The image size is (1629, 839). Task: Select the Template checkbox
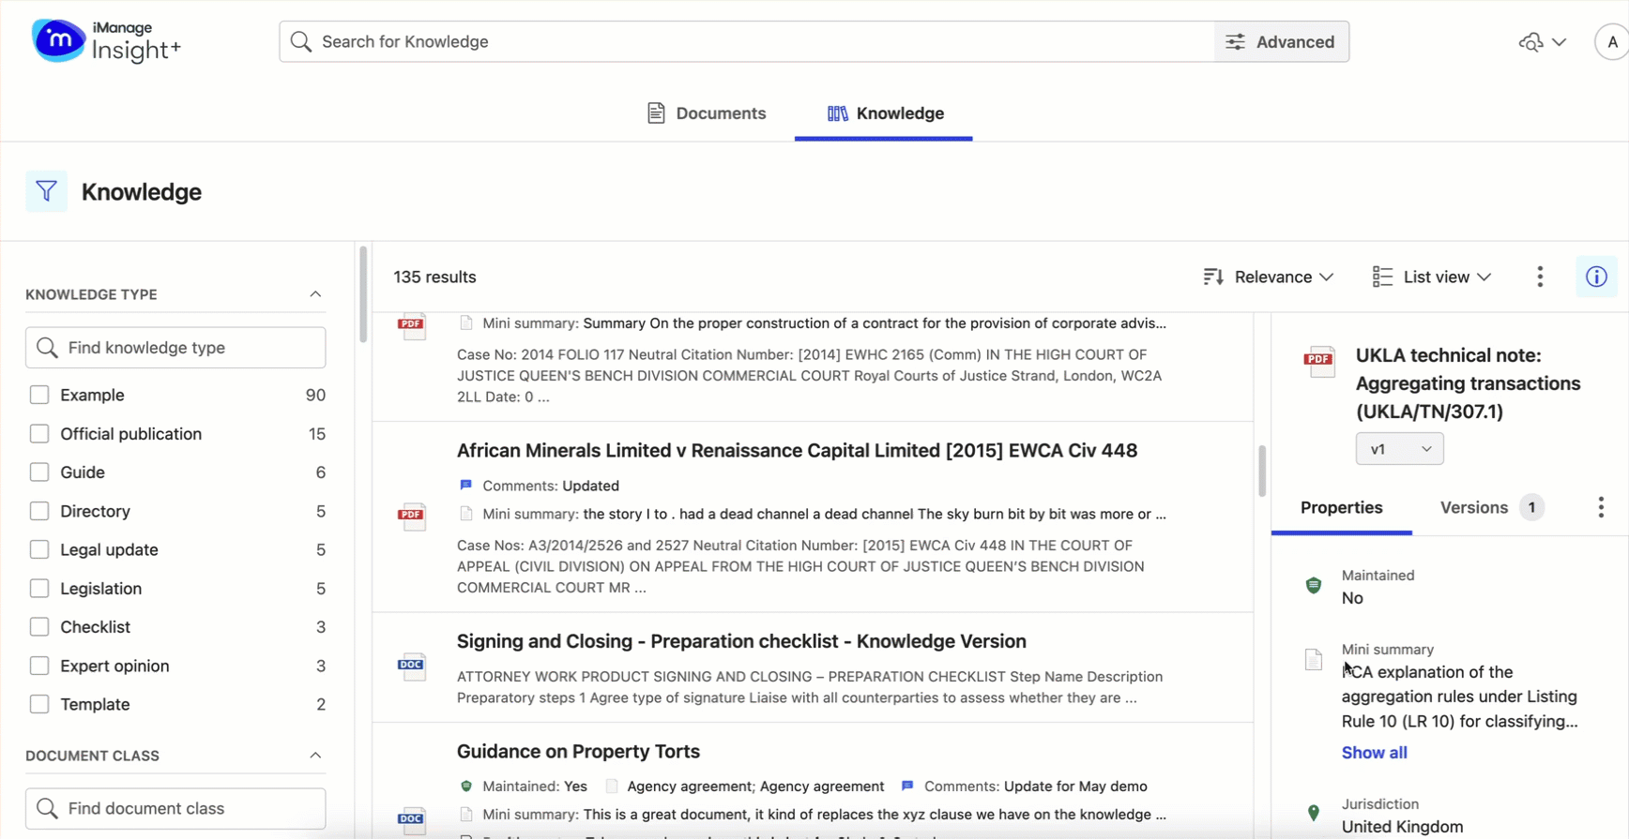coord(40,704)
